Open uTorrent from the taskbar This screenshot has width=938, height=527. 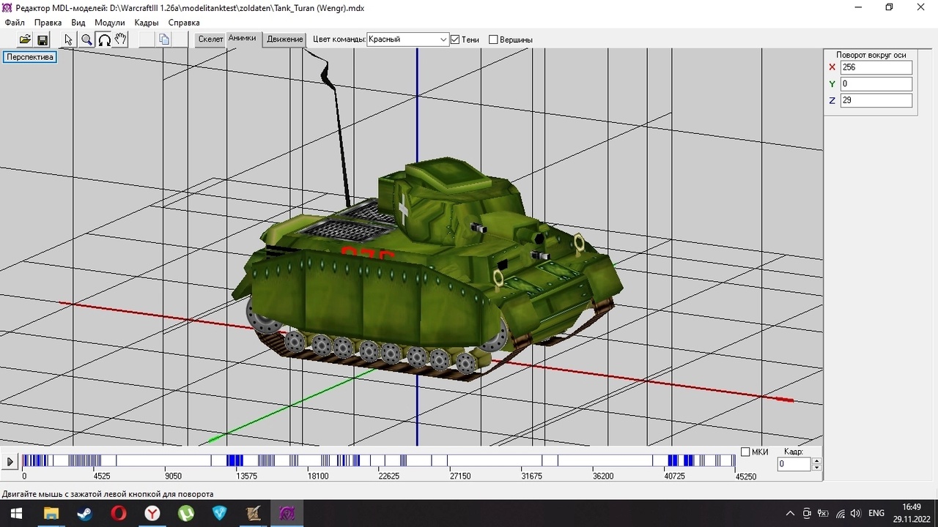pyautogui.click(x=185, y=513)
